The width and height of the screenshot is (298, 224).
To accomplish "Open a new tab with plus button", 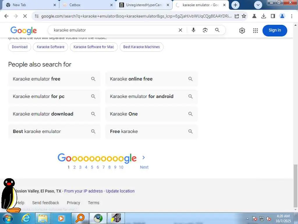I will pyautogui.click(x=235, y=5).
